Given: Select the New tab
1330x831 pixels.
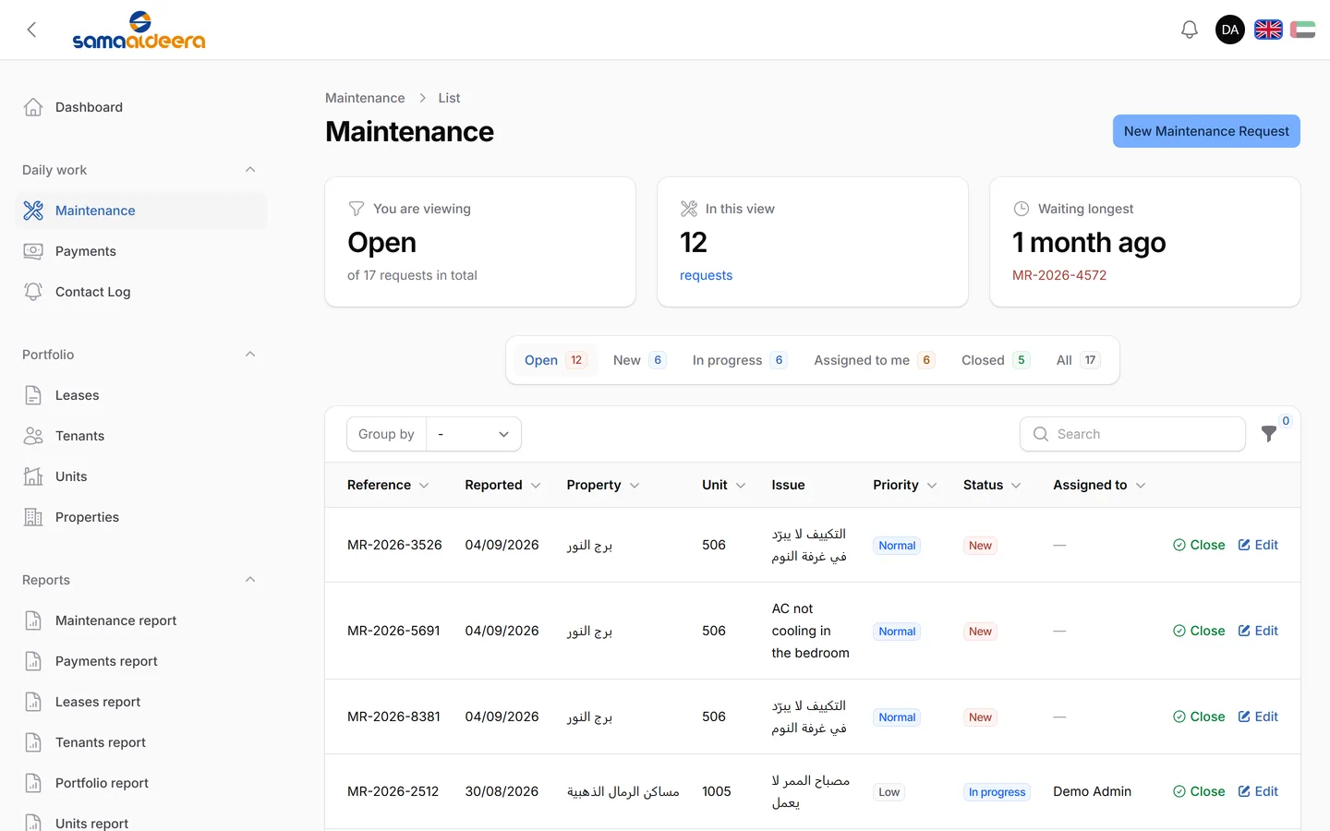Looking at the screenshot, I should coord(639,360).
